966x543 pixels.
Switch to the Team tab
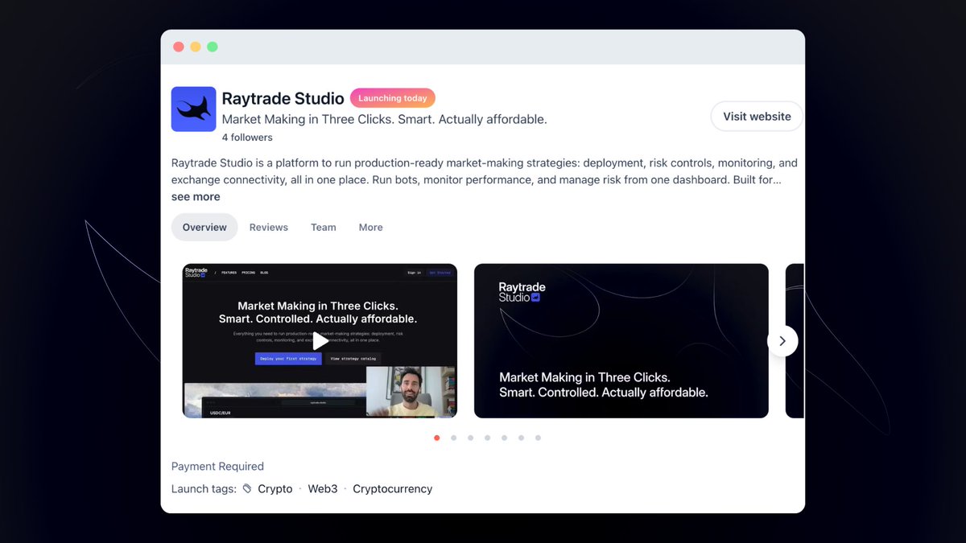click(323, 227)
